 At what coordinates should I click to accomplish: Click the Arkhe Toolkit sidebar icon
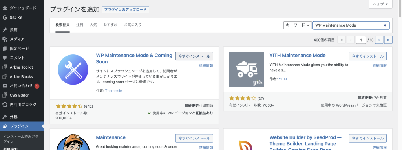pyautogui.click(x=5, y=67)
